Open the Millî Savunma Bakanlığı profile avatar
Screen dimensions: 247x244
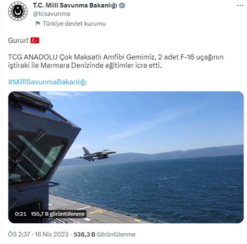coord(18,11)
